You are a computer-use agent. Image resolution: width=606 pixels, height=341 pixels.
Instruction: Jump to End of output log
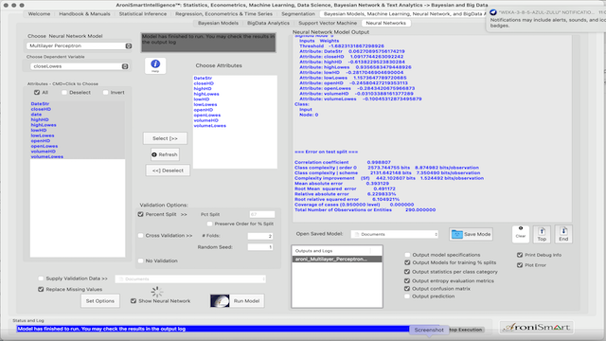click(x=563, y=234)
